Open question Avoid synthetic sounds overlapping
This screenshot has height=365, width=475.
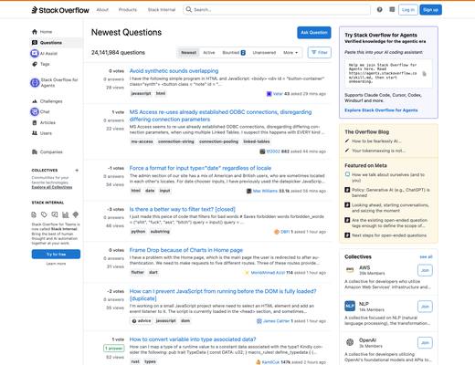(174, 71)
